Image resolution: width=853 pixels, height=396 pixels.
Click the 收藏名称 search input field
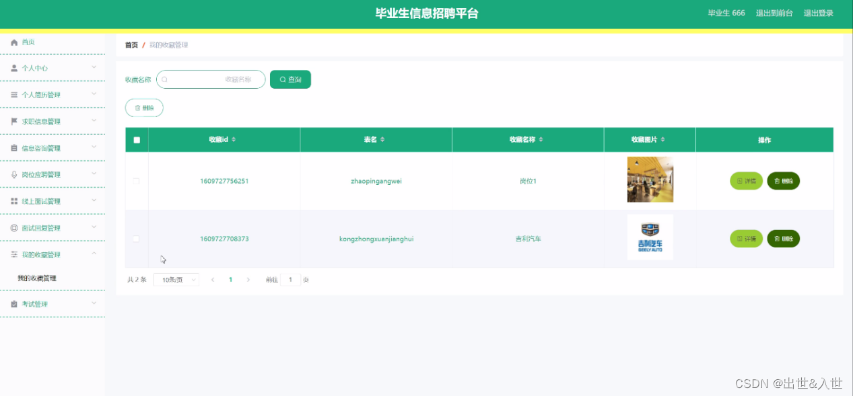point(211,79)
